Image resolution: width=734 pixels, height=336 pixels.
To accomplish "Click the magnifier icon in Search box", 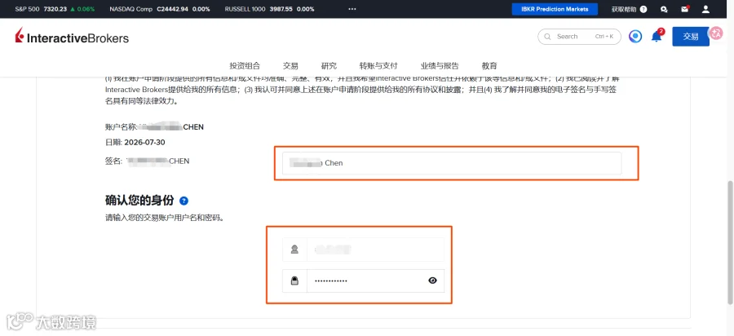I will (547, 37).
